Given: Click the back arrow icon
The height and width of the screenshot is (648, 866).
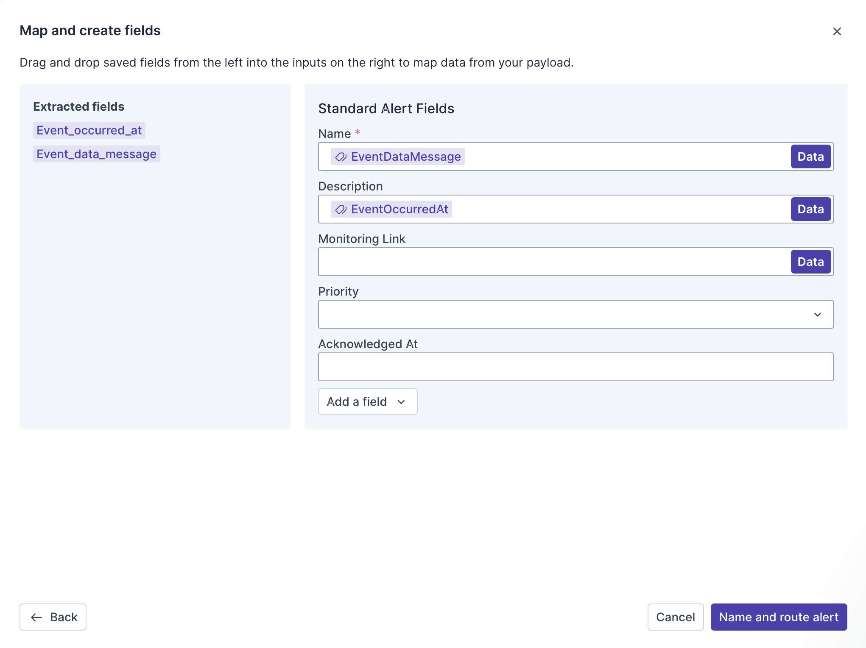Looking at the screenshot, I should 36,617.
